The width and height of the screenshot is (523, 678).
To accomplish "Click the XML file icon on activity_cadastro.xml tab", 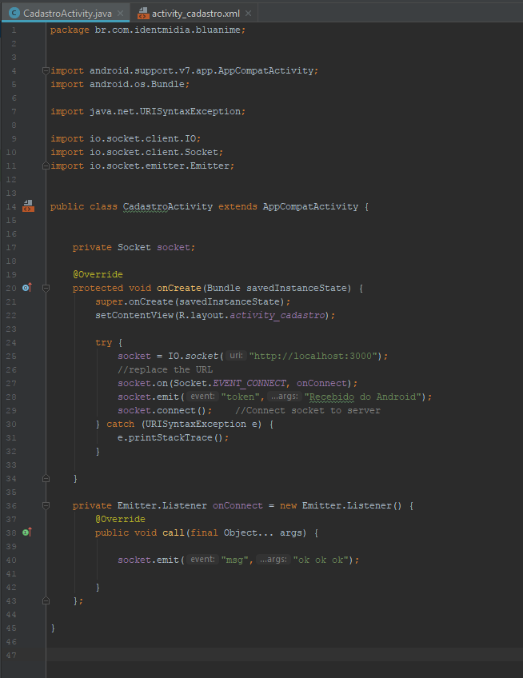I will pos(143,14).
